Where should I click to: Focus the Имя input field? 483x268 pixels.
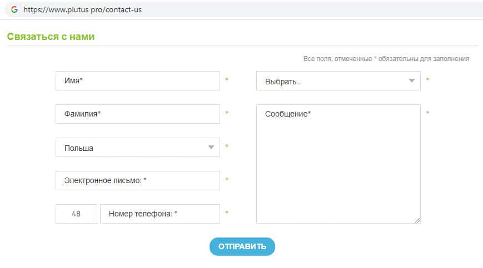pos(137,80)
